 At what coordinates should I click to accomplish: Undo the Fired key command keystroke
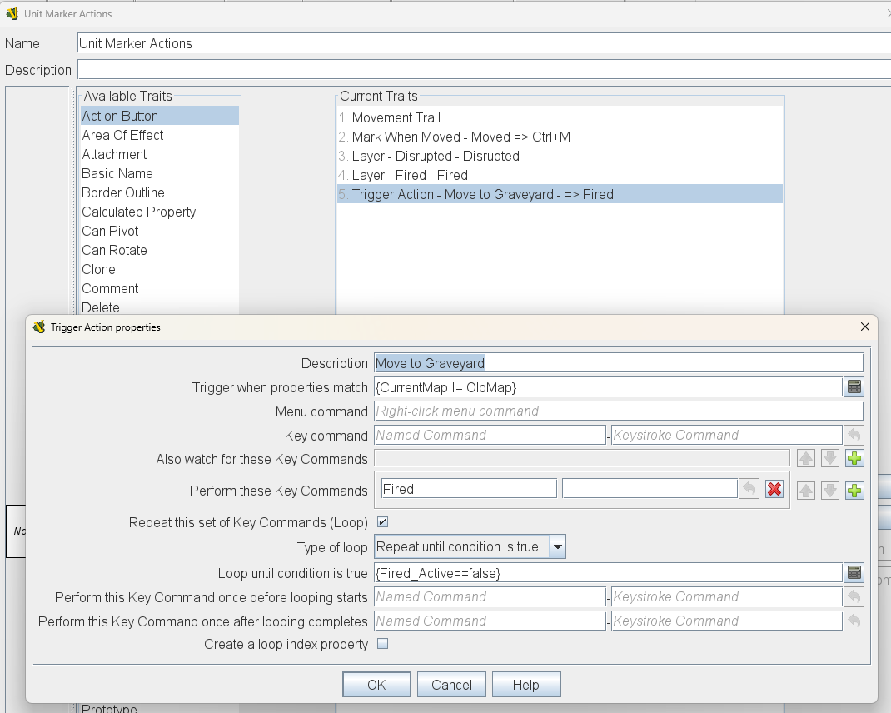[749, 489]
